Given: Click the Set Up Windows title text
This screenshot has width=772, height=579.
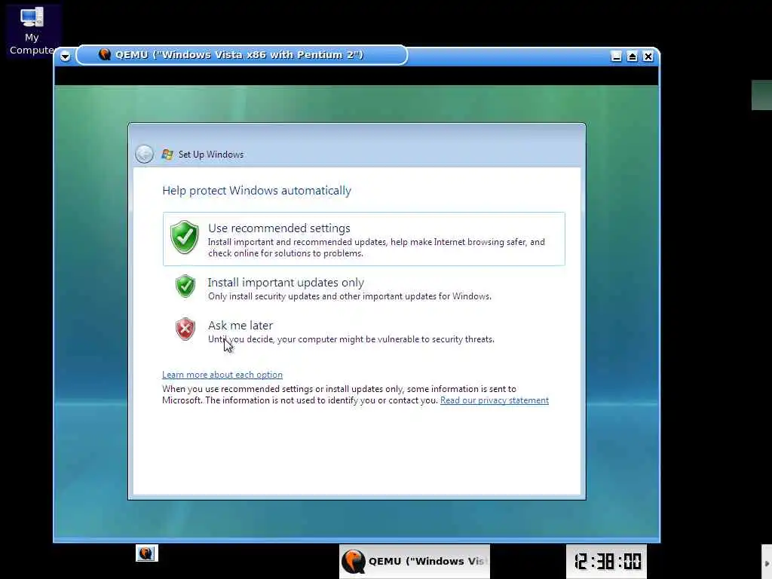Looking at the screenshot, I should (x=211, y=154).
